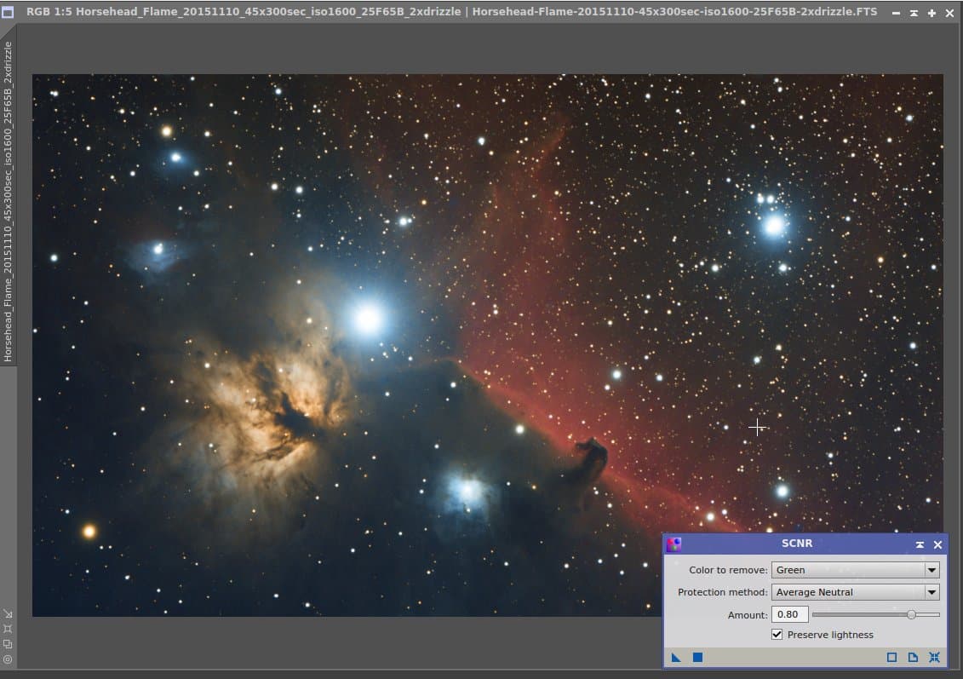Open the Color to remove dropdown

[x=855, y=570]
